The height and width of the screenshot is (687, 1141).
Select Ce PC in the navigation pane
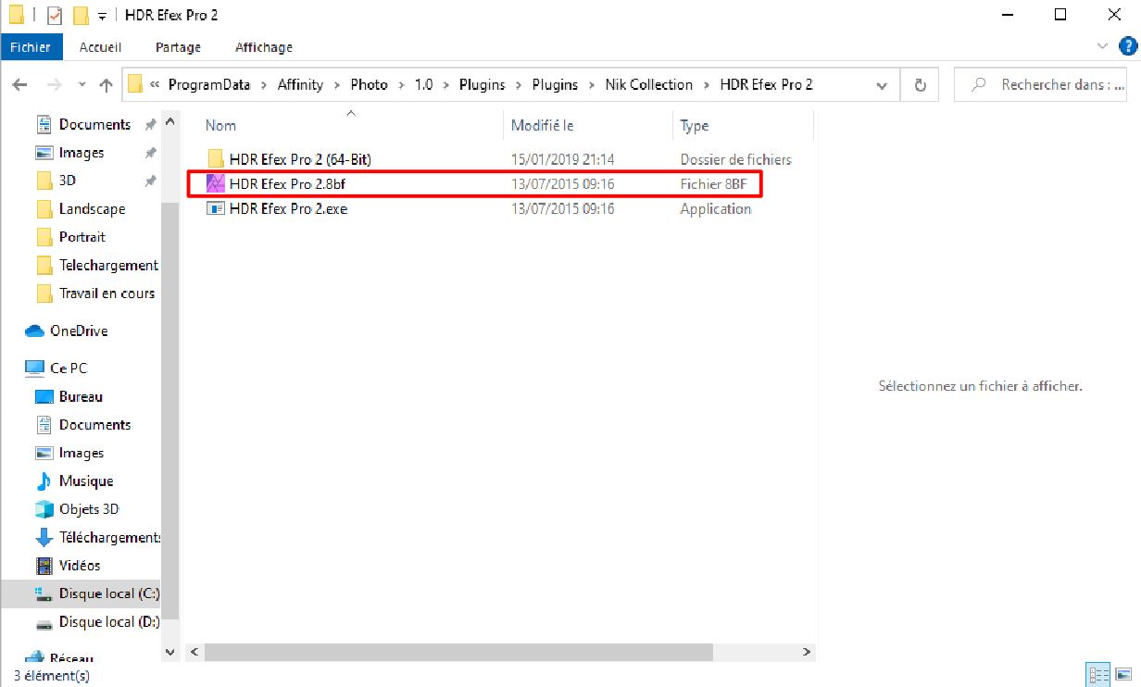[68, 368]
